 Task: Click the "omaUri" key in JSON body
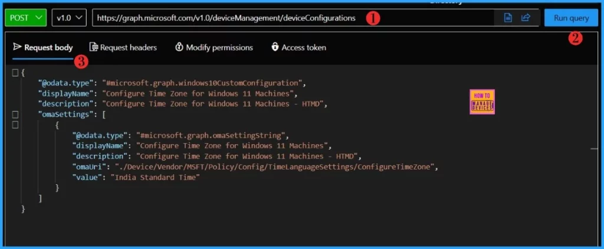(x=90, y=167)
